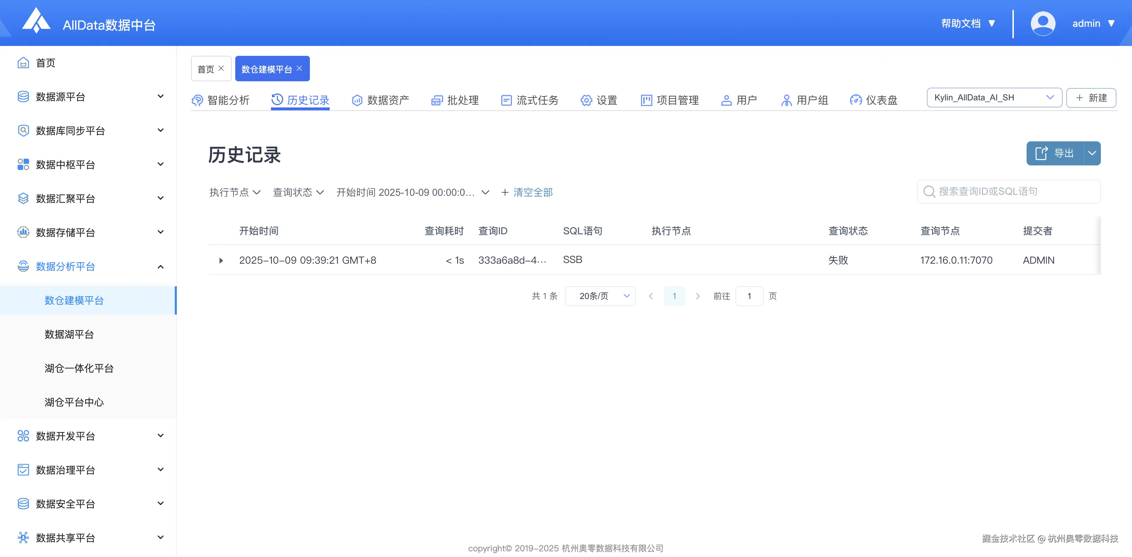This screenshot has height=557, width=1132.
Task: Open the 查询状态 filter dropdown
Action: click(298, 192)
